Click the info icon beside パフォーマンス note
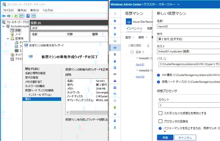The image size is (220, 141). click(160, 128)
